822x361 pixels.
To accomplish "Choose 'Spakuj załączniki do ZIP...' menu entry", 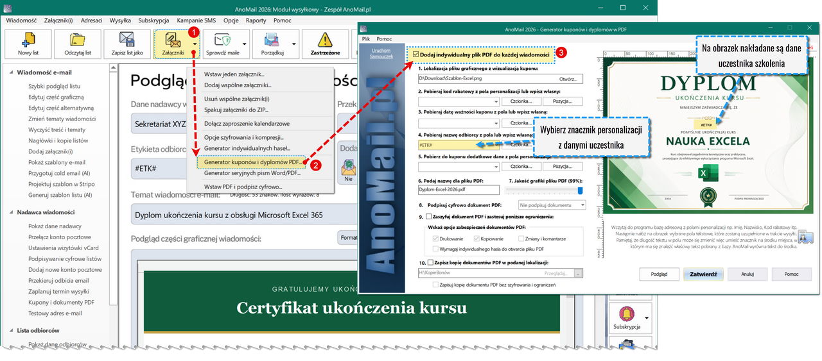I will coord(236,110).
